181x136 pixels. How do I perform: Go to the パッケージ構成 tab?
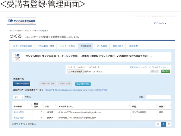68,46
